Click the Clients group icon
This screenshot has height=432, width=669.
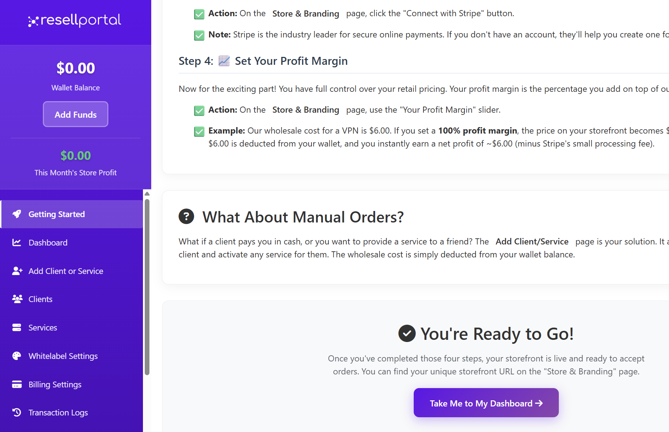(x=17, y=299)
